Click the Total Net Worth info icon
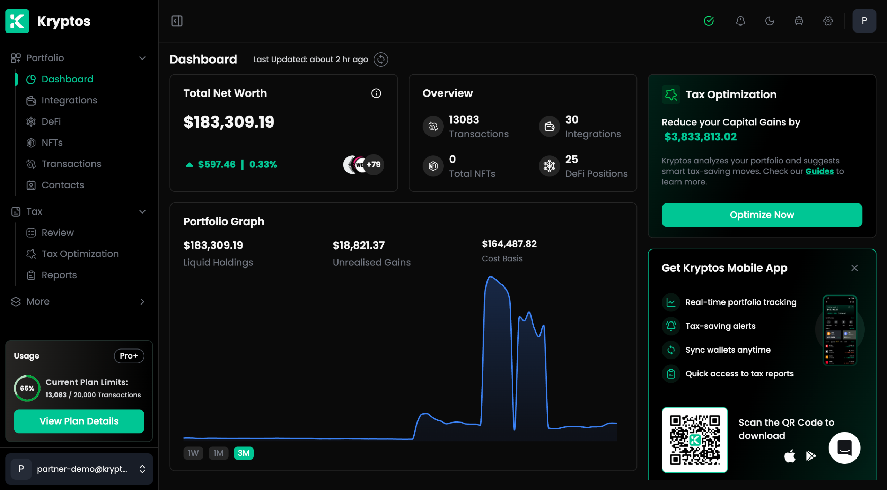Image resolution: width=887 pixels, height=490 pixels. coord(376,93)
